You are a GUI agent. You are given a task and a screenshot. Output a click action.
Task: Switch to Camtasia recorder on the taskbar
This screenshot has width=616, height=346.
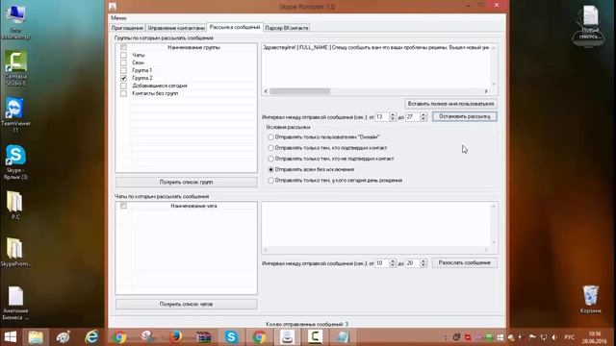tap(315, 337)
